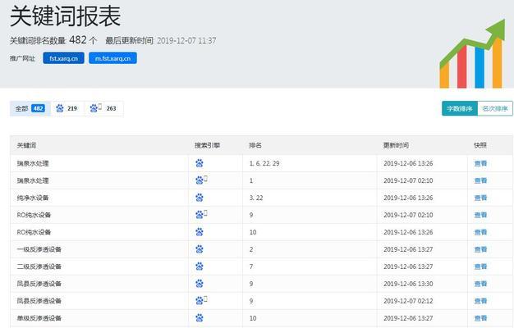Click the 排名 column header
514x328 pixels.
coord(255,145)
